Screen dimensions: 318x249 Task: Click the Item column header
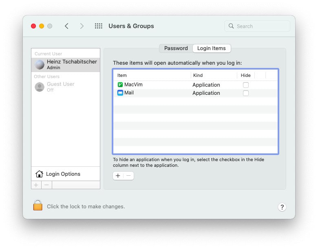(122, 75)
